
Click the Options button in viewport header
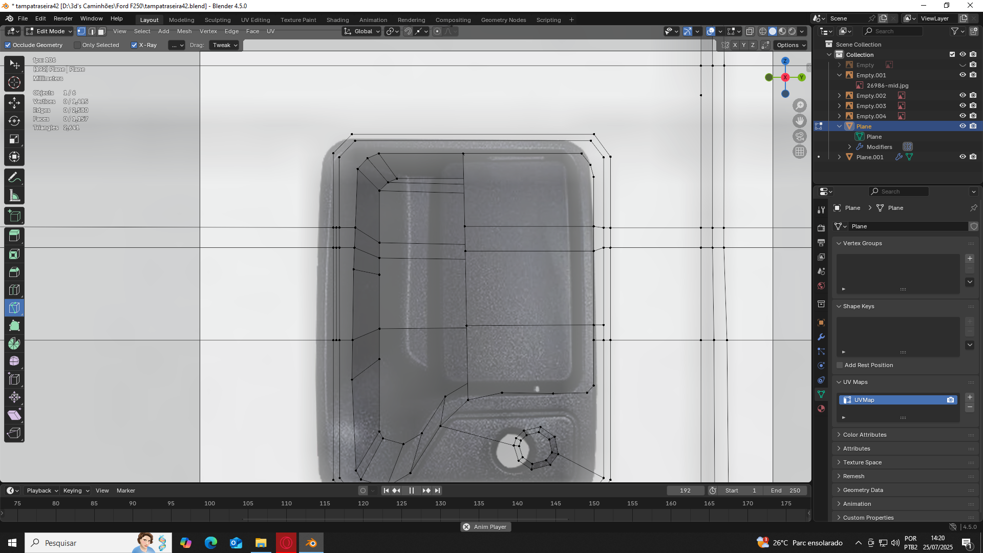(x=791, y=45)
